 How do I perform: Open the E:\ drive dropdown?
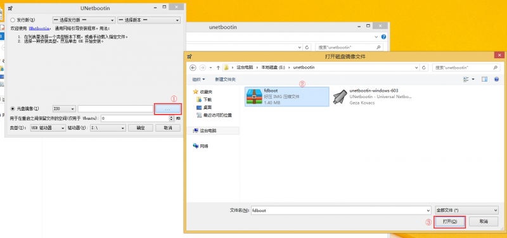(x=108, y=128)
